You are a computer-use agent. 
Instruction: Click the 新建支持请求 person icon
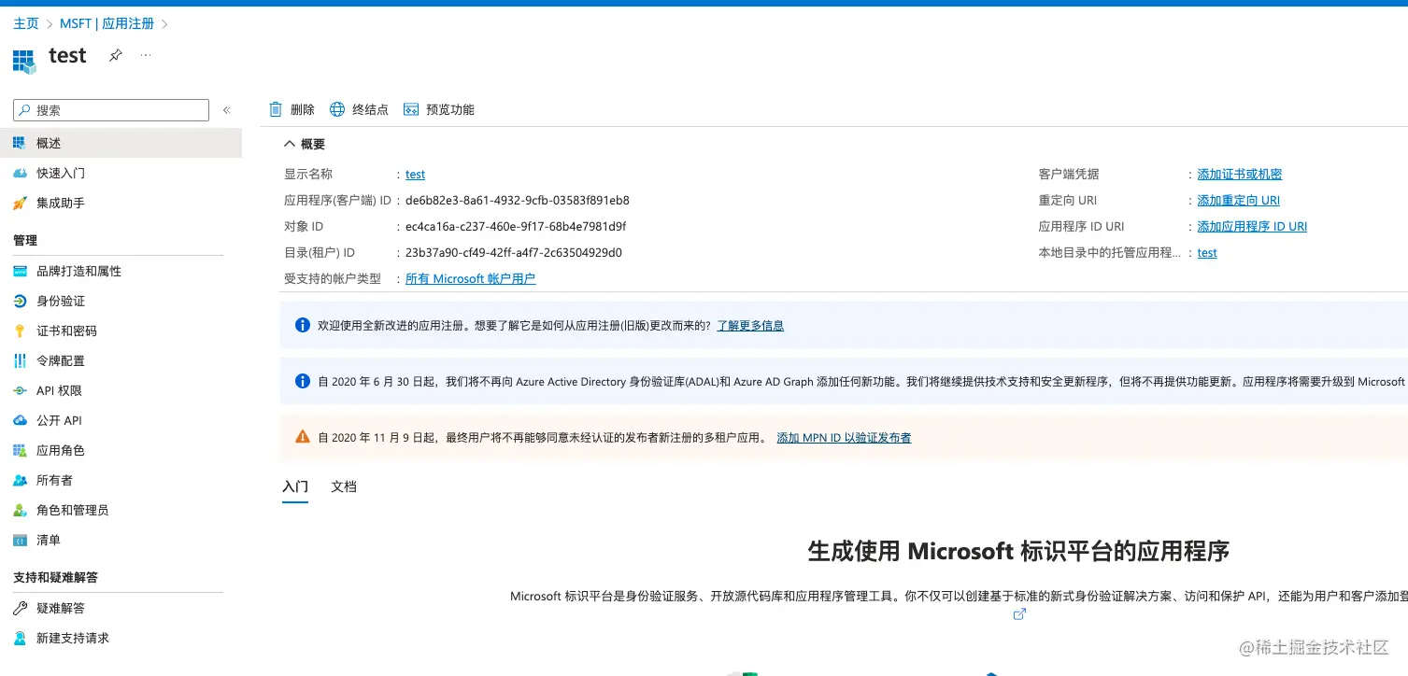[20, 638]
